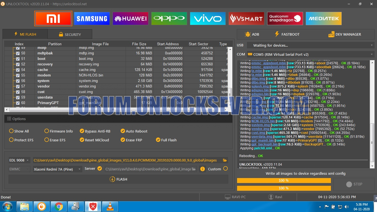Toggle Auto Reboot option
Viewport: 377px width, 212px height.
pos(134,131)
